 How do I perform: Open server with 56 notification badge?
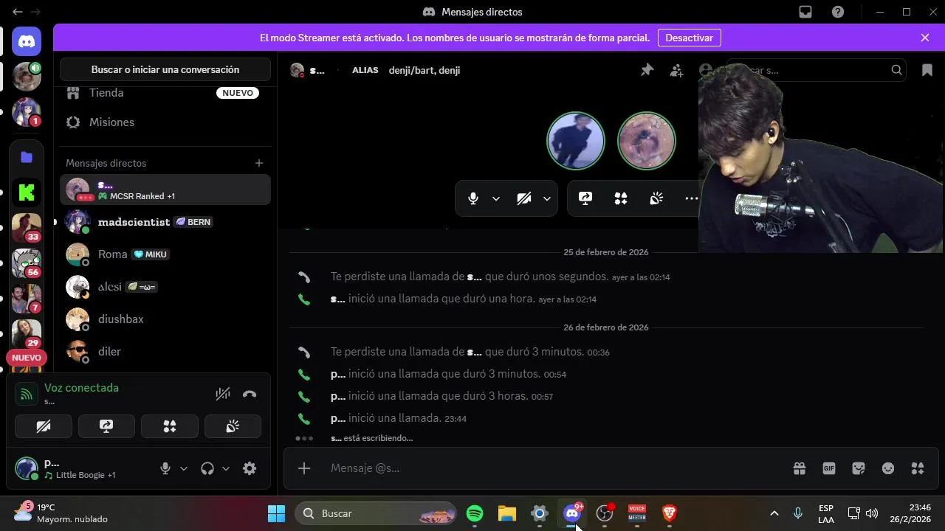click(27, 263)
